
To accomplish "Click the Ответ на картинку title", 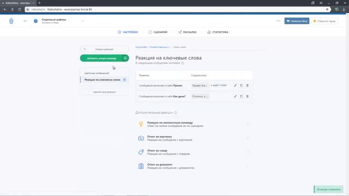I will click(x=159, y=137).
